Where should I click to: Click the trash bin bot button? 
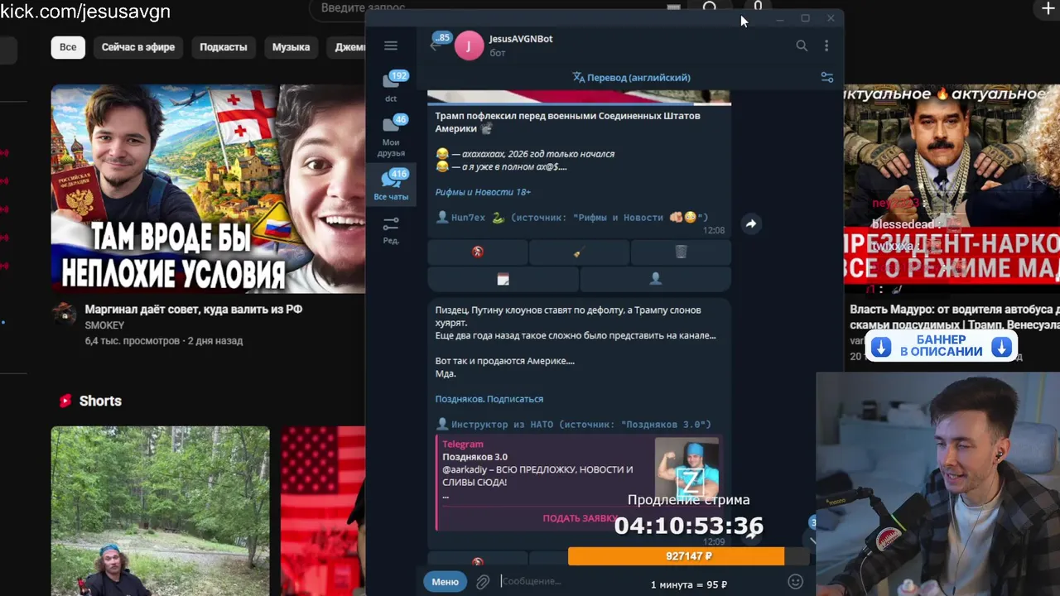coord(681,252)
